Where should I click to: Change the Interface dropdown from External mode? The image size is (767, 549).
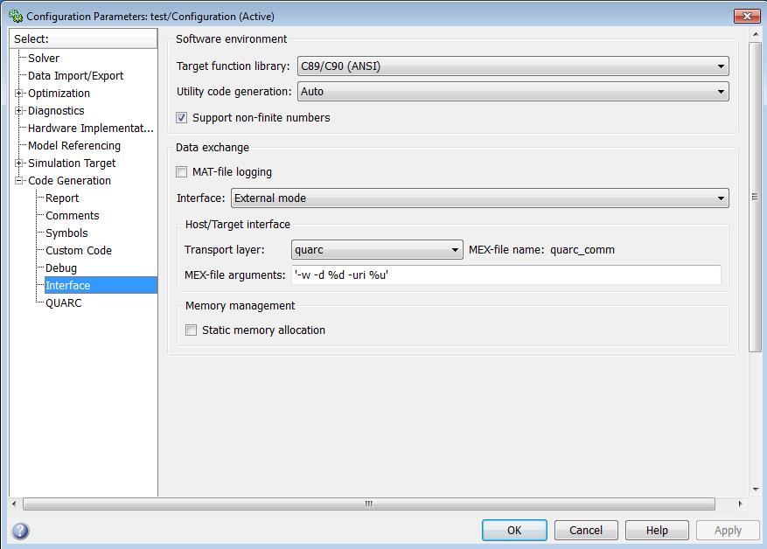(721, 198)
